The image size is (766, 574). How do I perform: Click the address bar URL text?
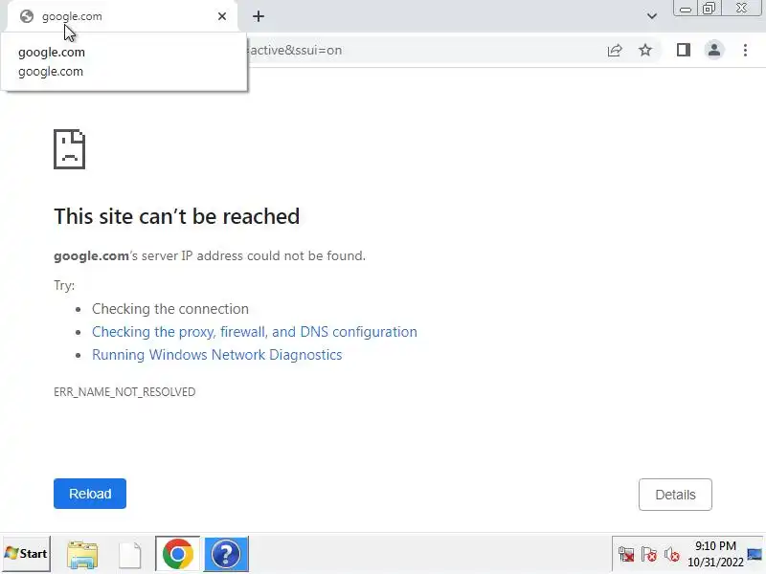pos(295,51)
